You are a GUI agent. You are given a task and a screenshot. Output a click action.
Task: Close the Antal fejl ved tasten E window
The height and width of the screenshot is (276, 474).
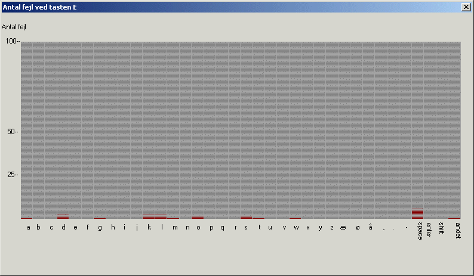pyautogui.click(x=466, y=7)
